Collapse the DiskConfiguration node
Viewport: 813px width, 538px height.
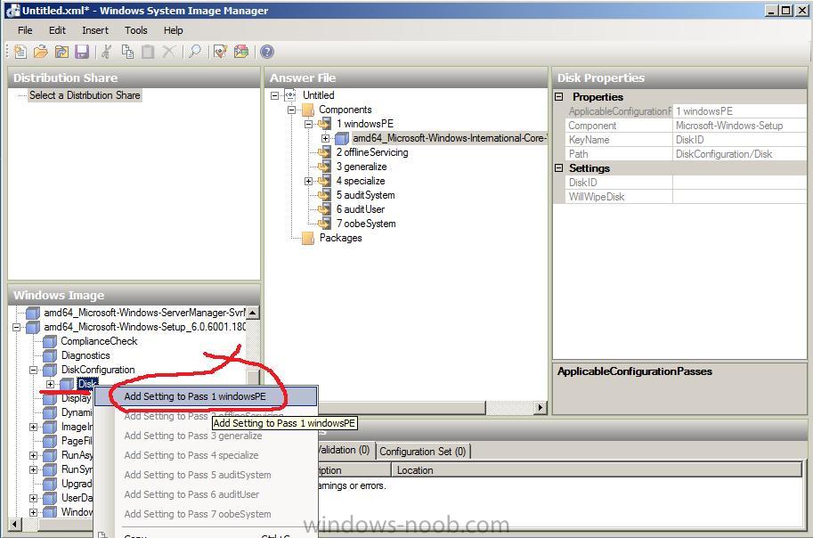click(x=33, y=370)
